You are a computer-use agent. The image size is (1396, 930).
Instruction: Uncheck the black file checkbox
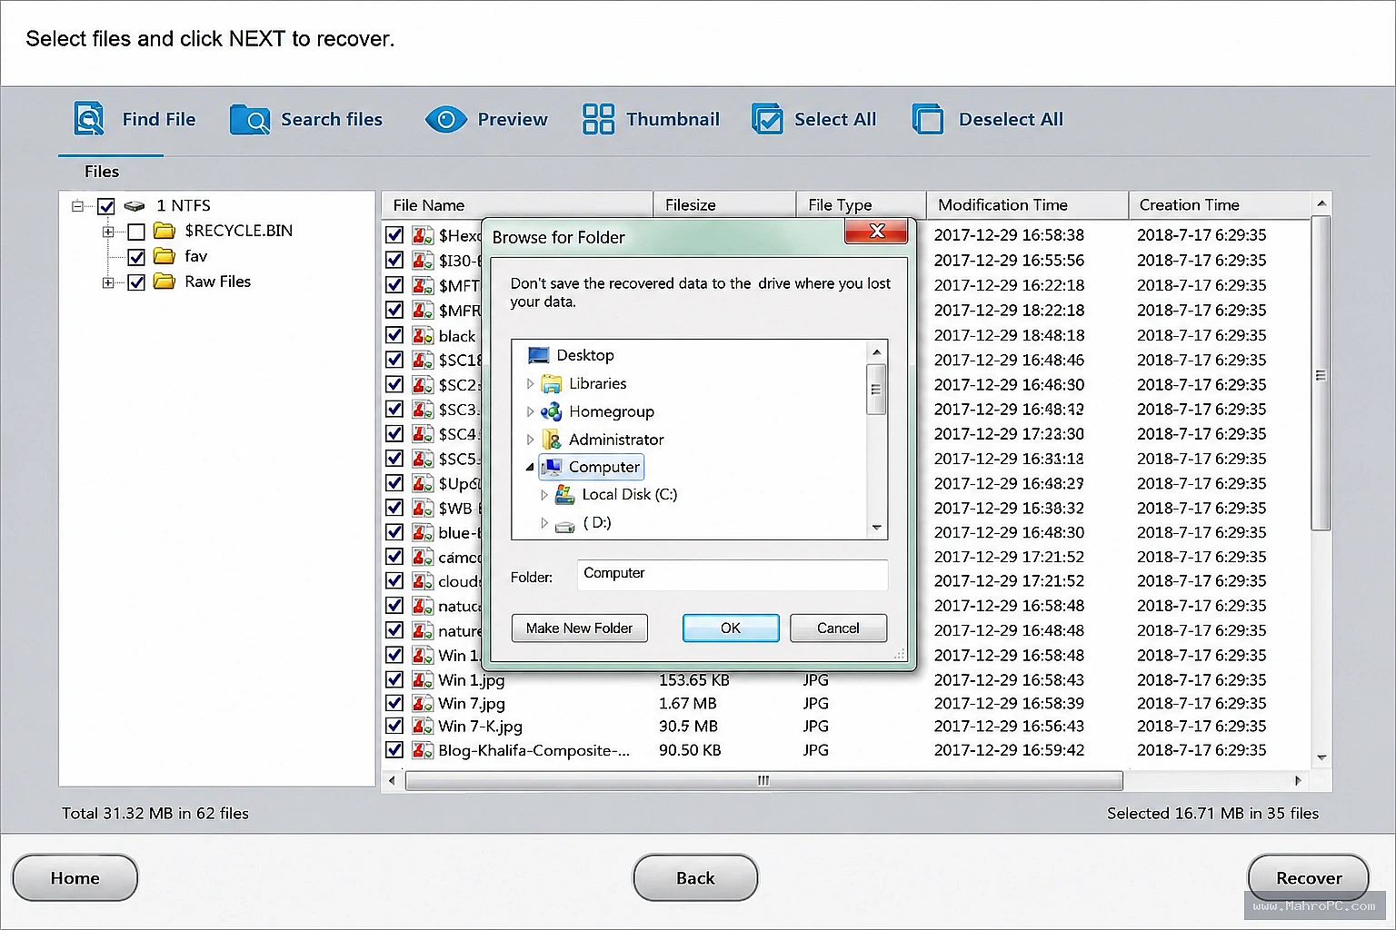394,335
